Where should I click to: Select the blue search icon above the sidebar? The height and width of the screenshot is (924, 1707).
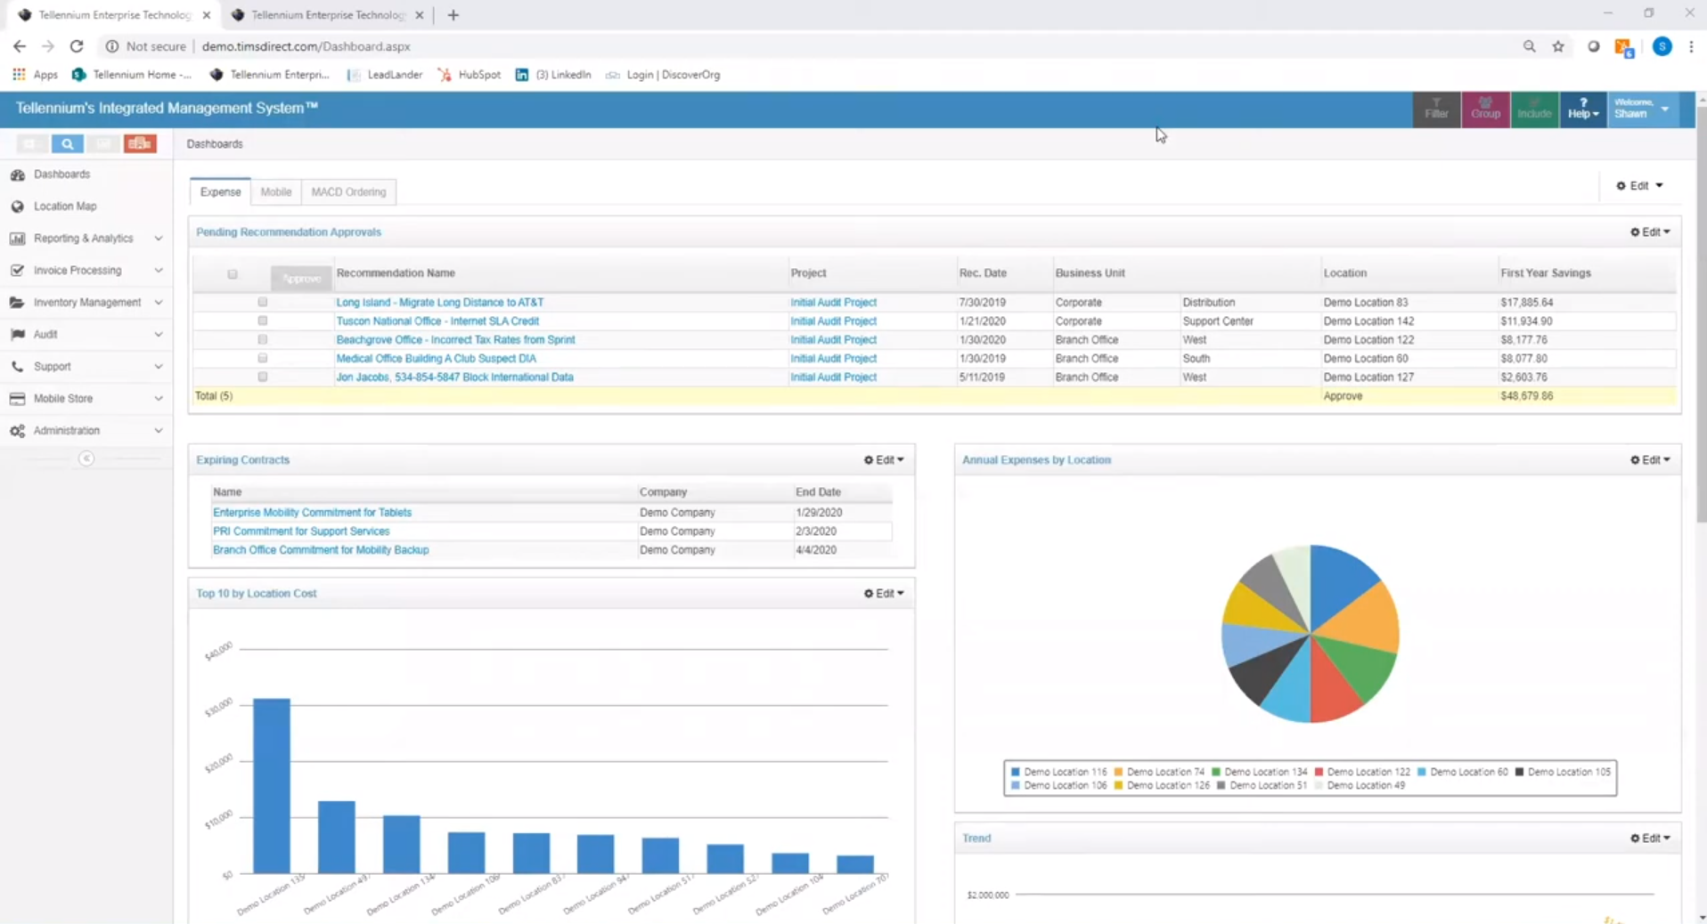pos(67,143)
